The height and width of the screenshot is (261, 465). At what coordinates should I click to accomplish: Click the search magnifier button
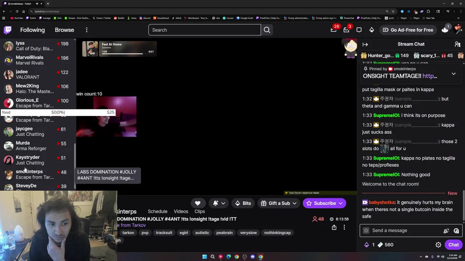[267, 30]
